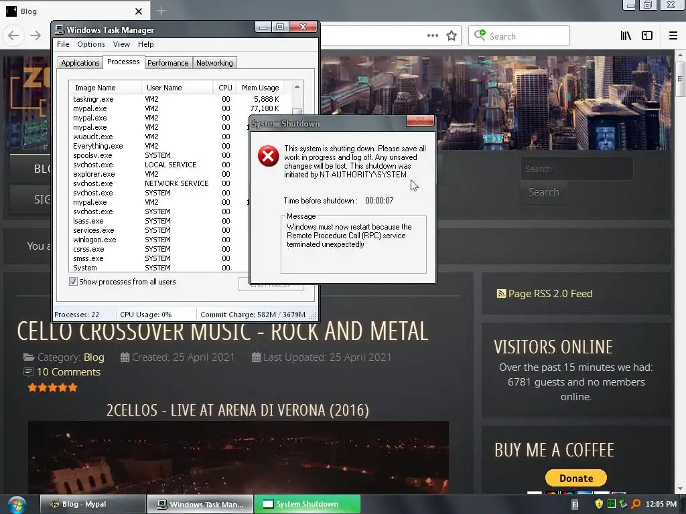Select the services.exe process row
The height and width of the screenshot is (514, 686).
pyautogui.click(x=159, y=230)
